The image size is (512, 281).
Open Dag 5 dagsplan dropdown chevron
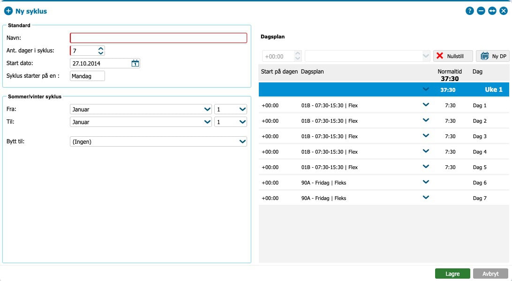coord(426,166)
